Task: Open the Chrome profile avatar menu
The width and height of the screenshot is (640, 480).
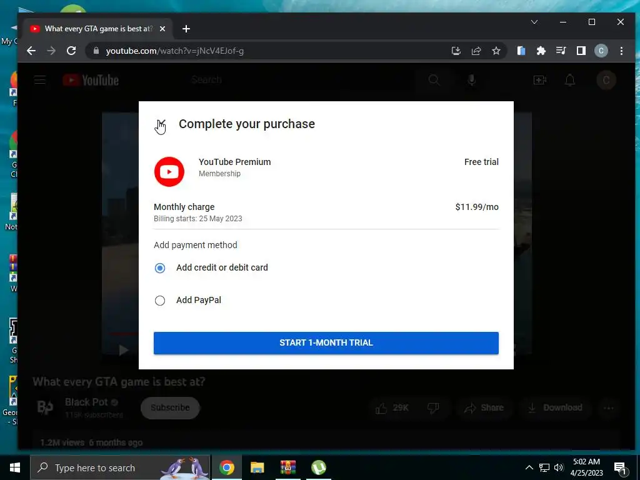Action: (601, 51)
